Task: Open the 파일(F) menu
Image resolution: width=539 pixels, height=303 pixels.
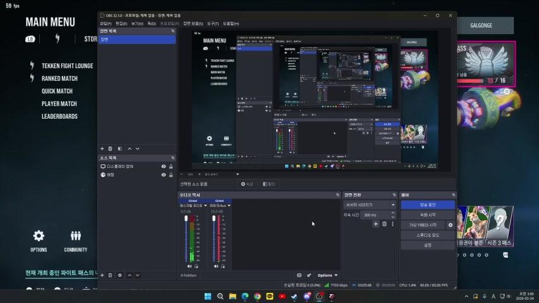Action: 105,23
